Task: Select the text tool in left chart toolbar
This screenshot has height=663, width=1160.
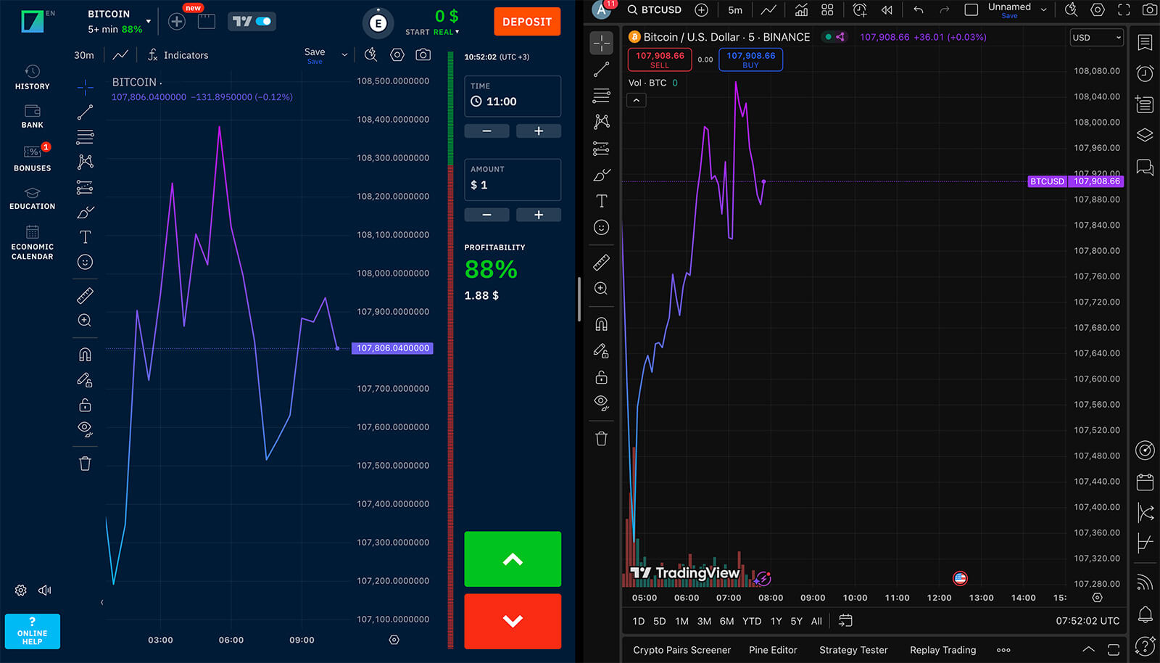Action: 85,237
